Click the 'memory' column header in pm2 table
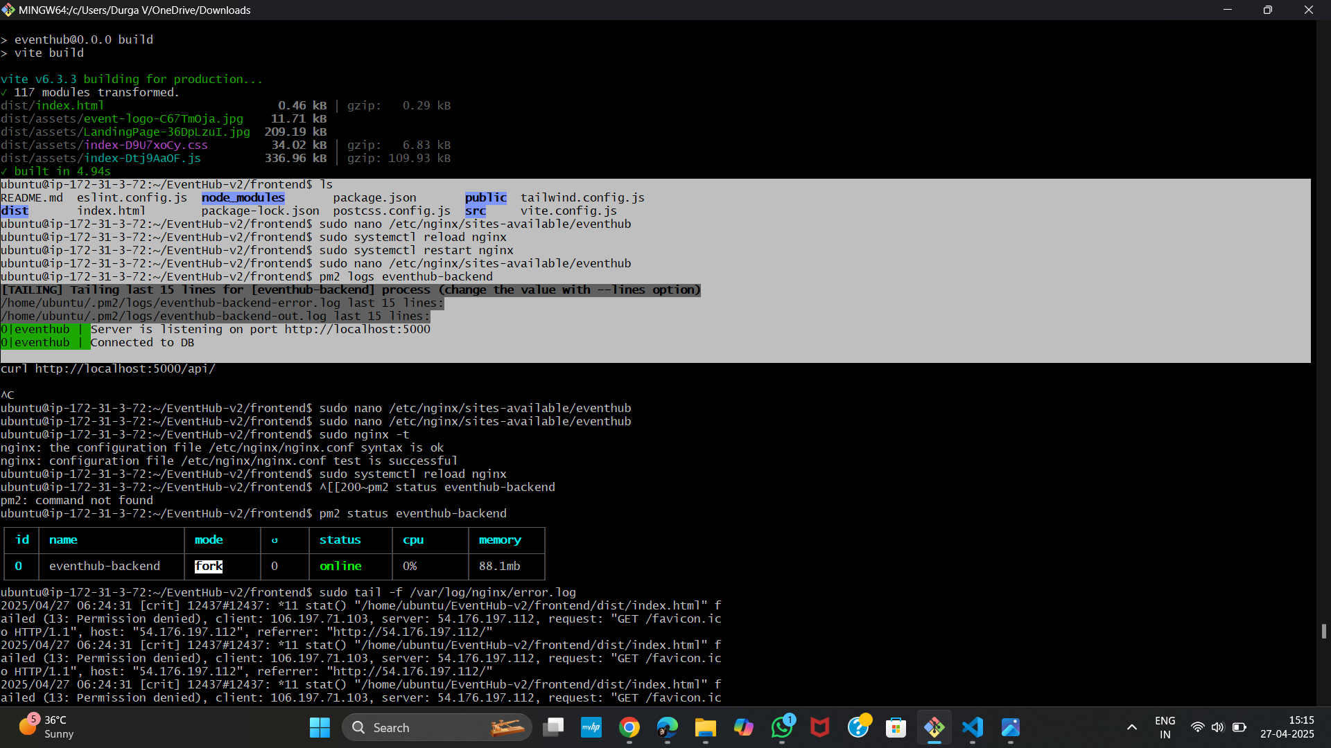This screenshot has height=748, width=1331. click(x=500, y=540)
